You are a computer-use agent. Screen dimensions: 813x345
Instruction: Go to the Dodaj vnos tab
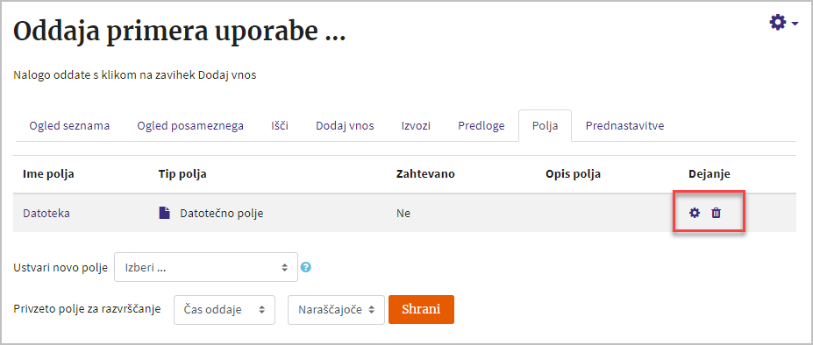(345, 126)
